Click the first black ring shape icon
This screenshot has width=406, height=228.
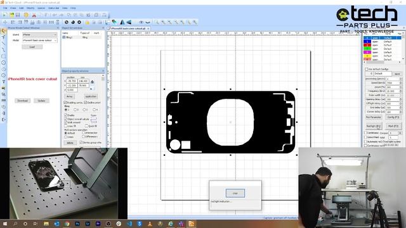click(x=67, y=22)
